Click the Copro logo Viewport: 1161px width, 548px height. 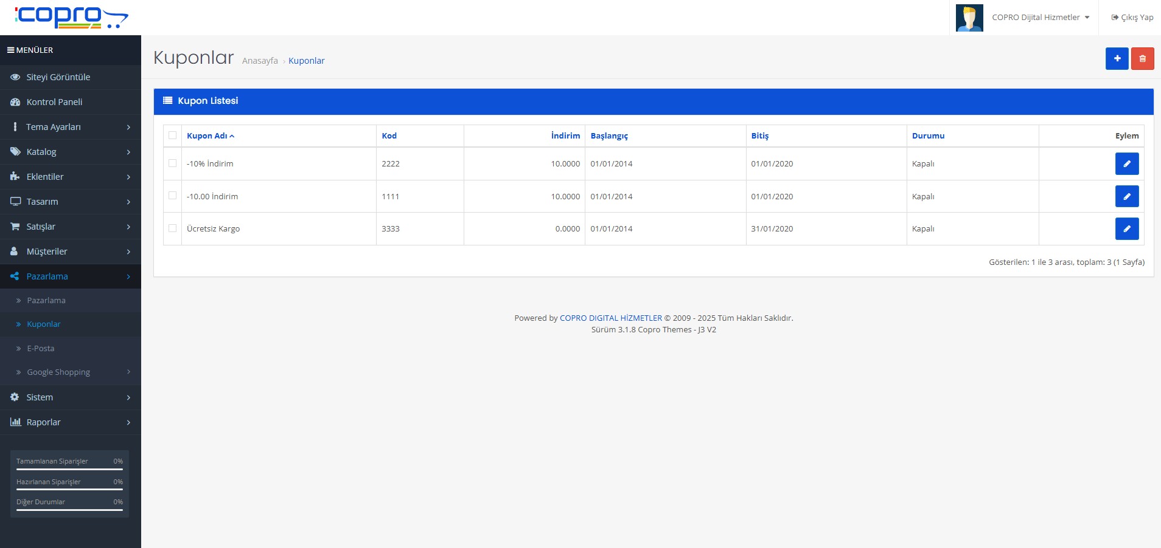point(71,17)
